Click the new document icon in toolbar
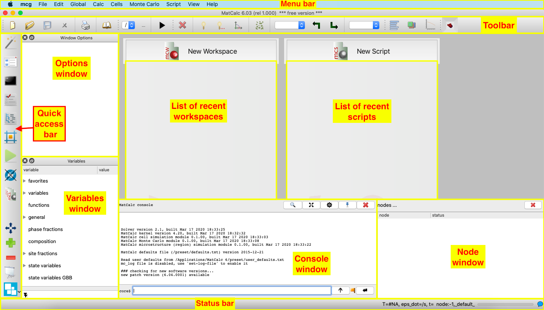Viewport: 544px width, 310px height. pos(12,25)
